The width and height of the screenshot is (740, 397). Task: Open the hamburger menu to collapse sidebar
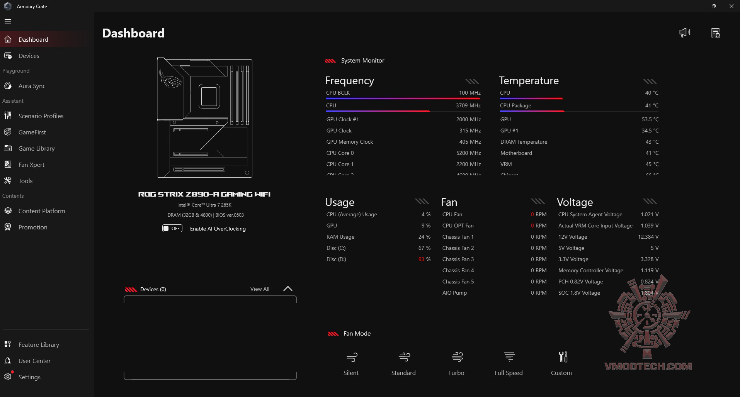click(x=8, y=22)
